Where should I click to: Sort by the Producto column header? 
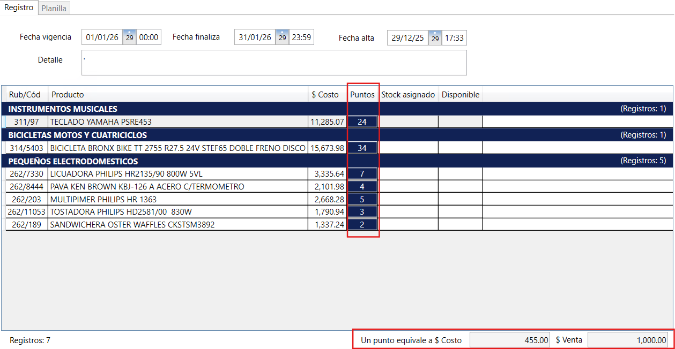(x=68, y=95)
